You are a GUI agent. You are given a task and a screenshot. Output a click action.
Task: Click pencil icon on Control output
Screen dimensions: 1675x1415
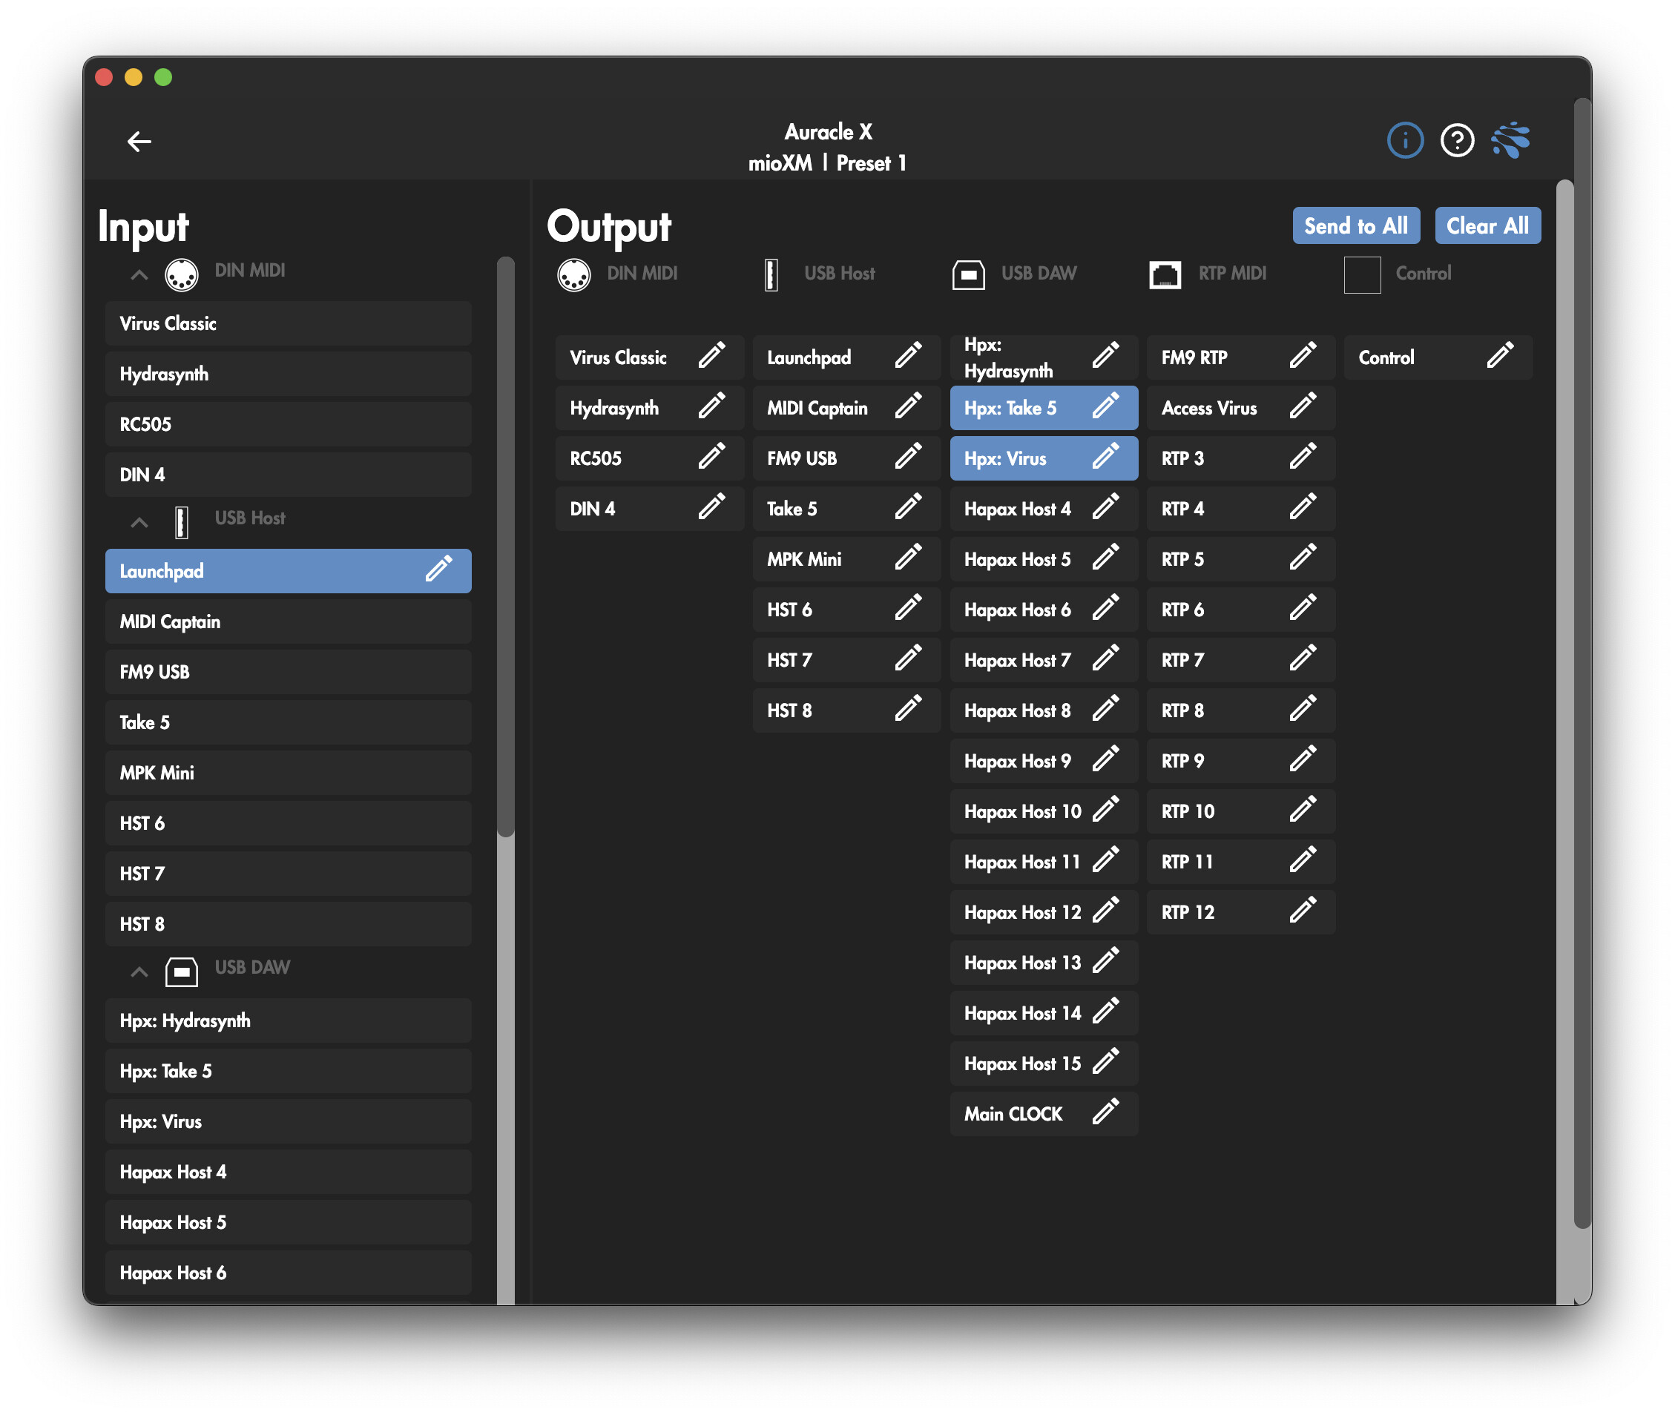pos(1498,356)
